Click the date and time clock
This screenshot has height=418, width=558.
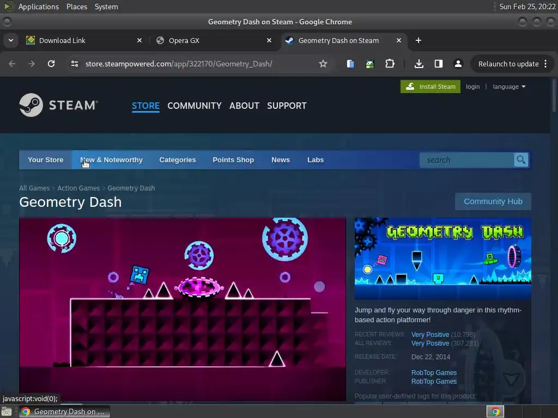(527, 7)
